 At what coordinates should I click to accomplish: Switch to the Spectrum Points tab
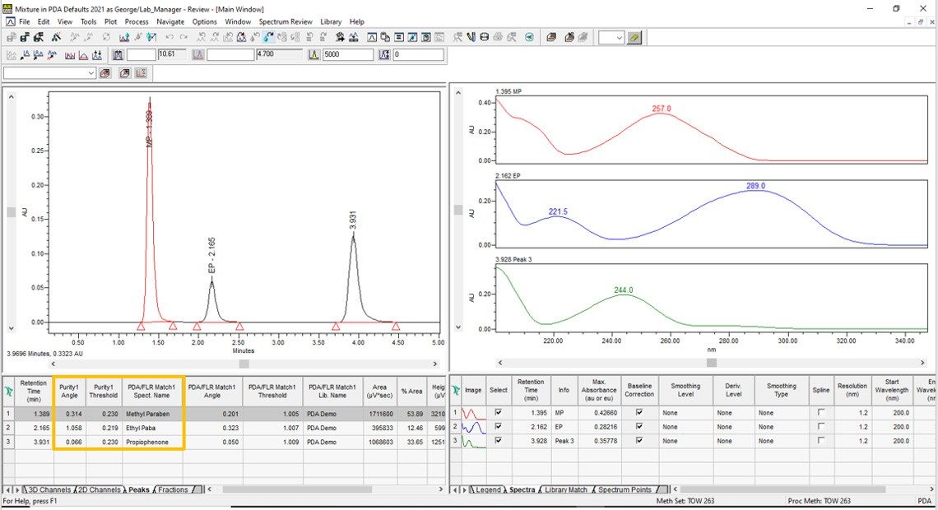click(625, 489)
